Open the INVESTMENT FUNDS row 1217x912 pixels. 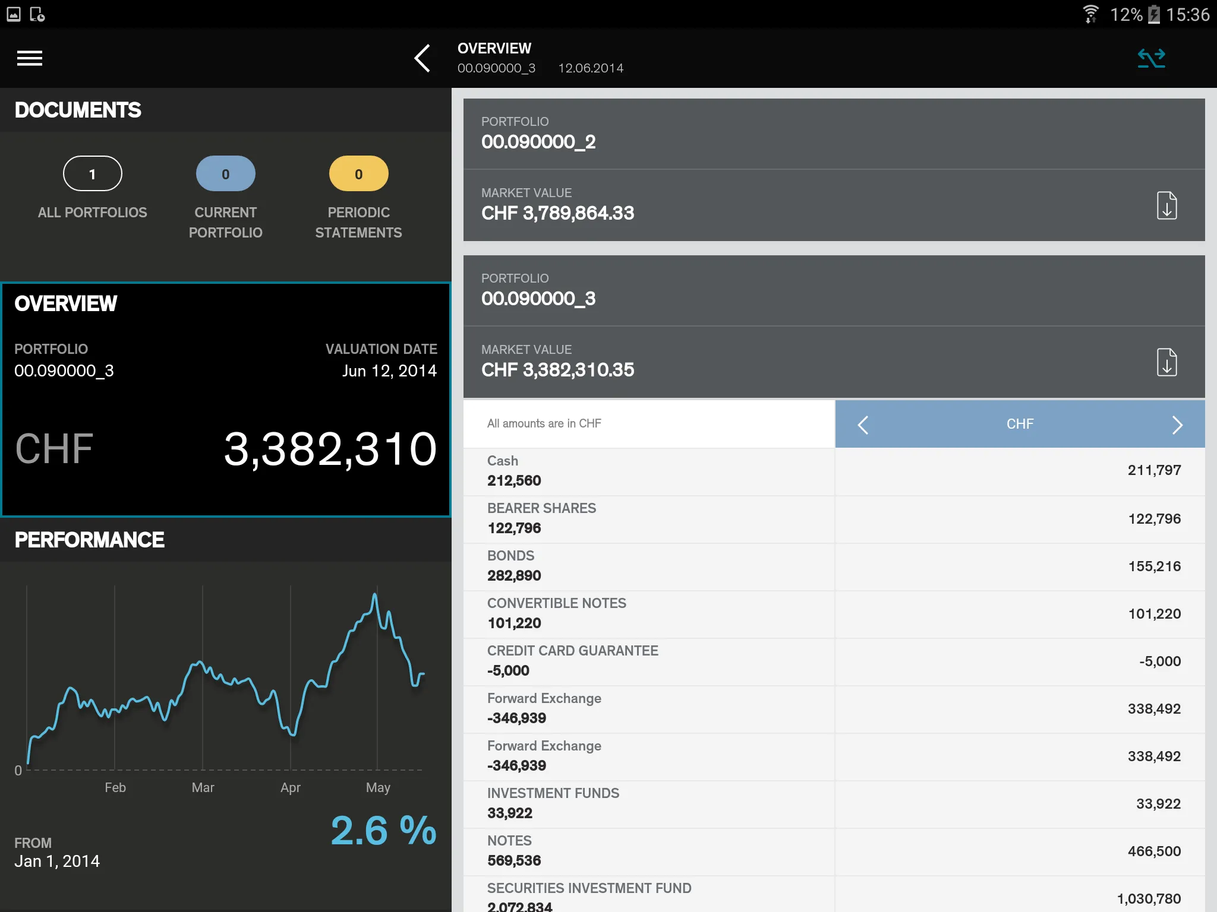834,804
